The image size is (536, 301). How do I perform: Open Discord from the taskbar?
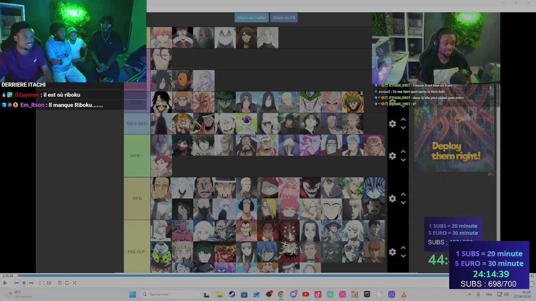point(293,294)
